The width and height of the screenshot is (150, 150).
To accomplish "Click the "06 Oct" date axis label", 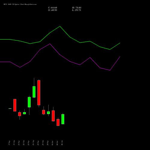I will point(62,143).
